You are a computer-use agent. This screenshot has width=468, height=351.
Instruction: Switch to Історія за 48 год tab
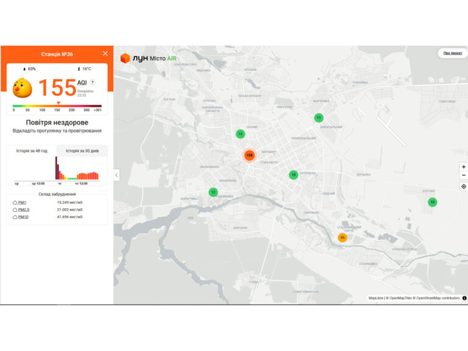pyautogui.click(x=32, y=151)
